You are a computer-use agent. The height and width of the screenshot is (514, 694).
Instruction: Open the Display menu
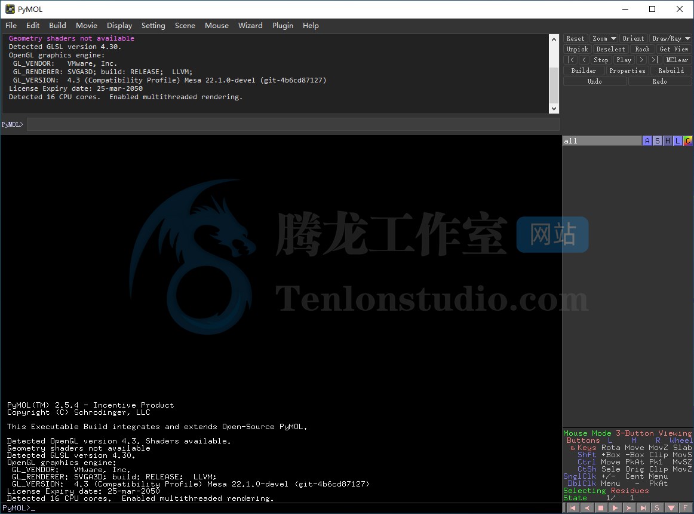pos(119,26)
